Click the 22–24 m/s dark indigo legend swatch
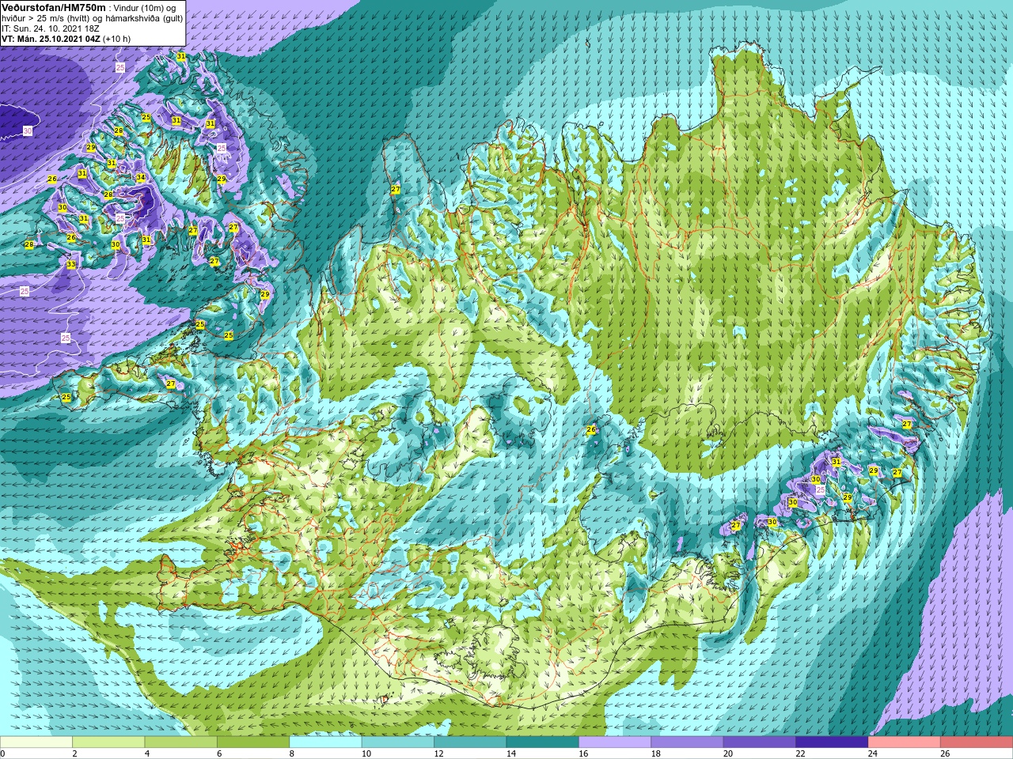1013x759 pixels. click(832, 742)
